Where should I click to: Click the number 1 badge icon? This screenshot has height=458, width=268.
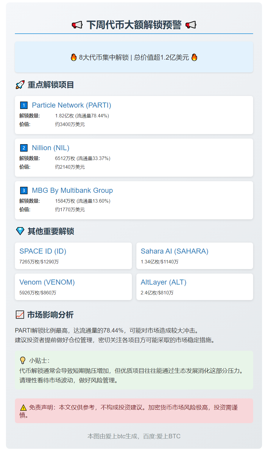24,105
